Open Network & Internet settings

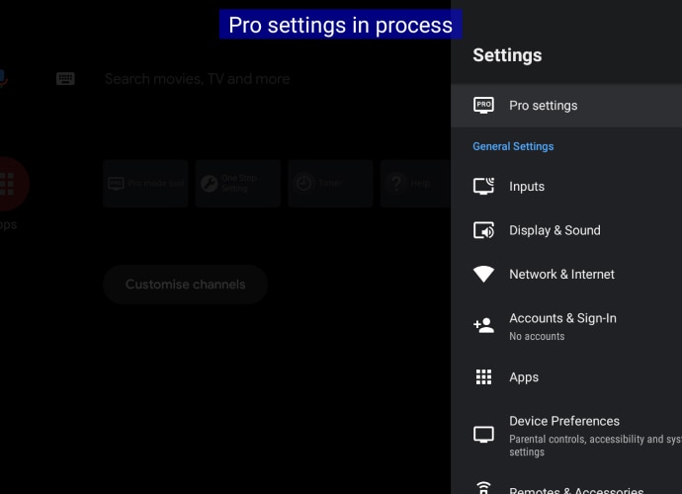[x=566, y=274]
